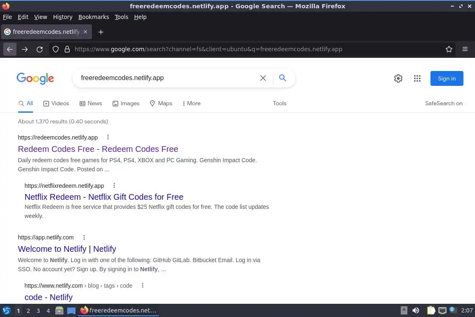Open options for app.netlify.com result
The image size is (475, 317).
tap(84, 237)
